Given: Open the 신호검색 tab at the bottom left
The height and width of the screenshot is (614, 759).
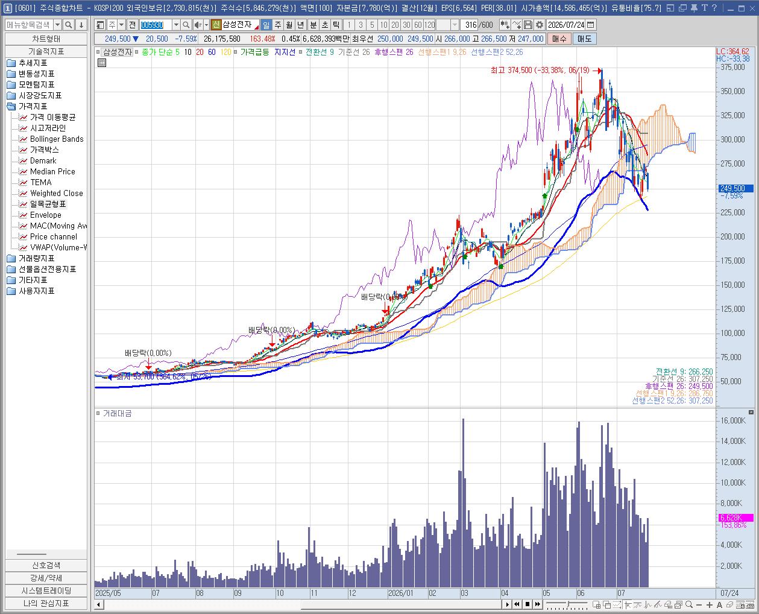Looking at the screenshot, I should coord(46,565).
